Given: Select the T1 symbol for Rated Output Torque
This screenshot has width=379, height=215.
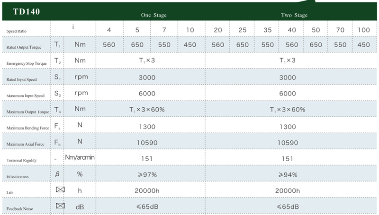Looking at the screenshot, I should (57, 44).
